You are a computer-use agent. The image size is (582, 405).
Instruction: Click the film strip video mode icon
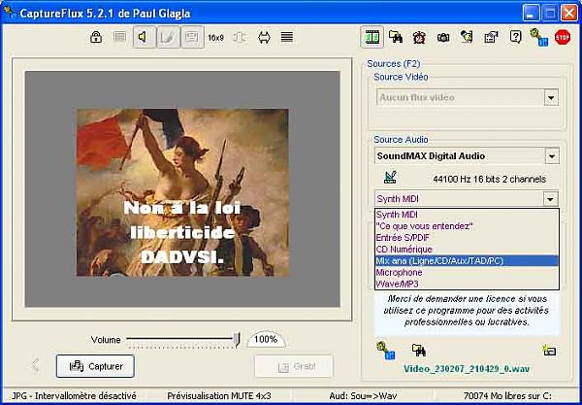click(372, 38)
